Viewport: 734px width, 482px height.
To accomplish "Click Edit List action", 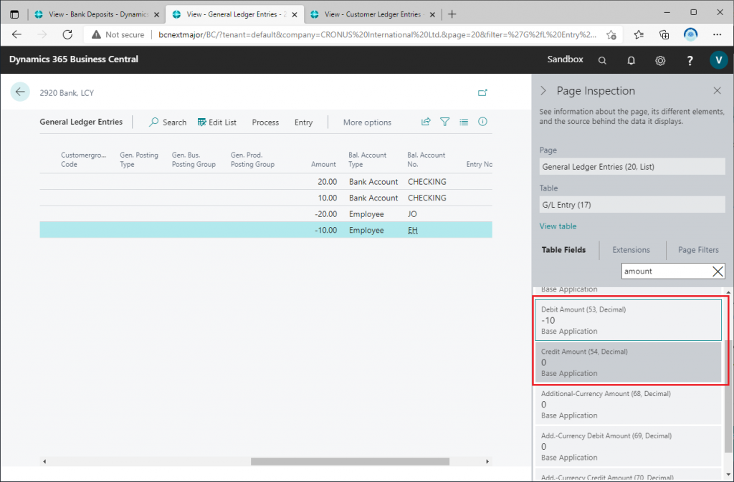I will click(x=216, y=122).
